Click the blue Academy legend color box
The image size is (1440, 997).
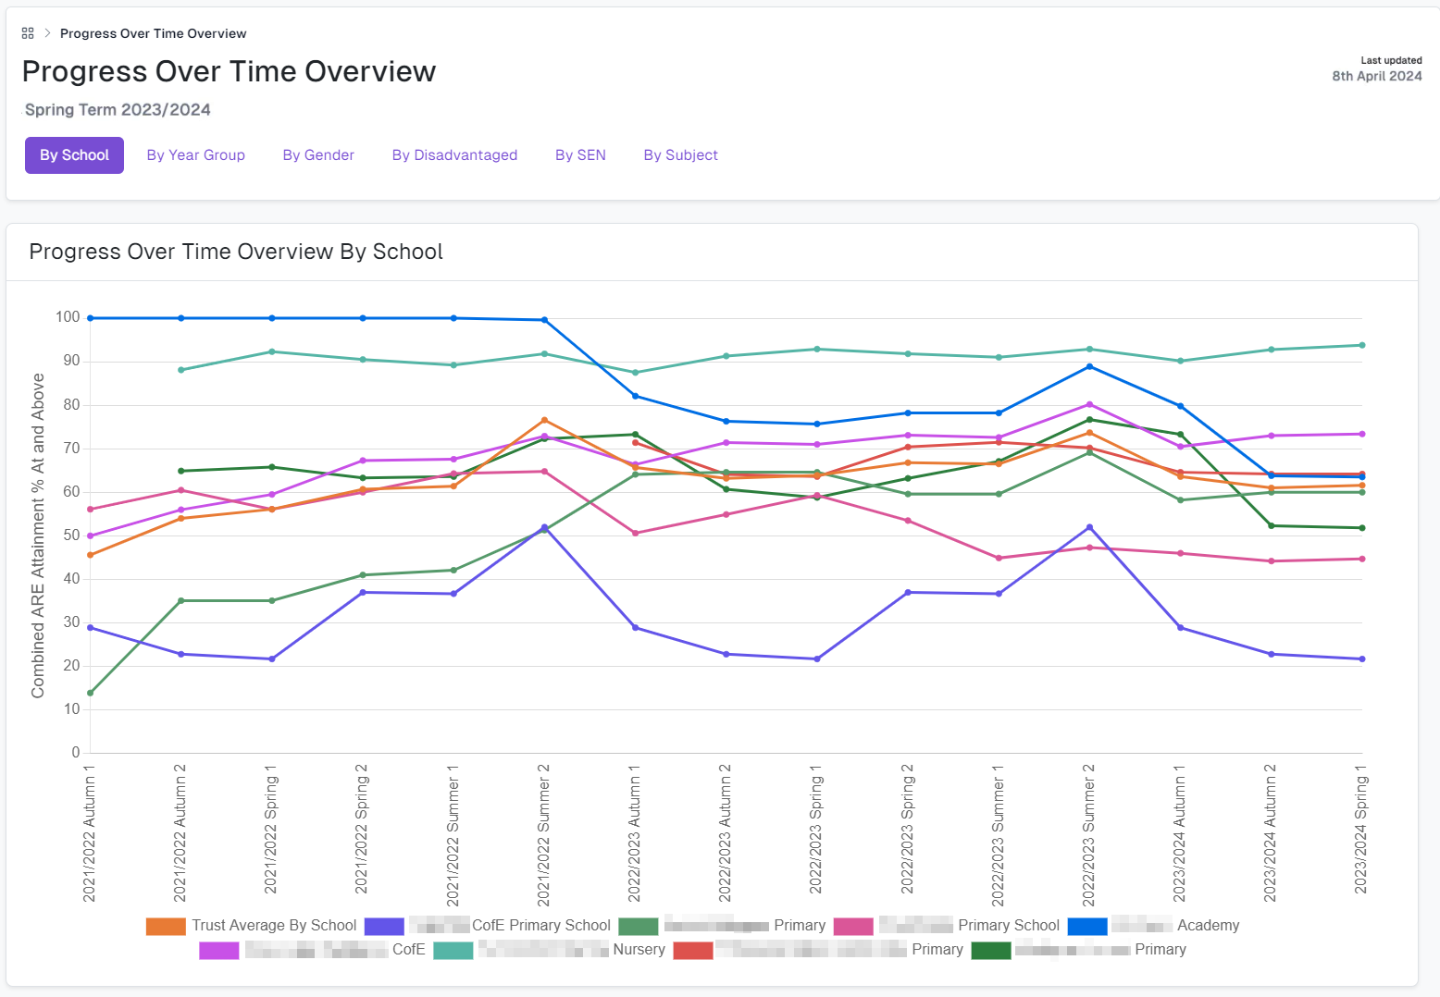(1086, 926)
